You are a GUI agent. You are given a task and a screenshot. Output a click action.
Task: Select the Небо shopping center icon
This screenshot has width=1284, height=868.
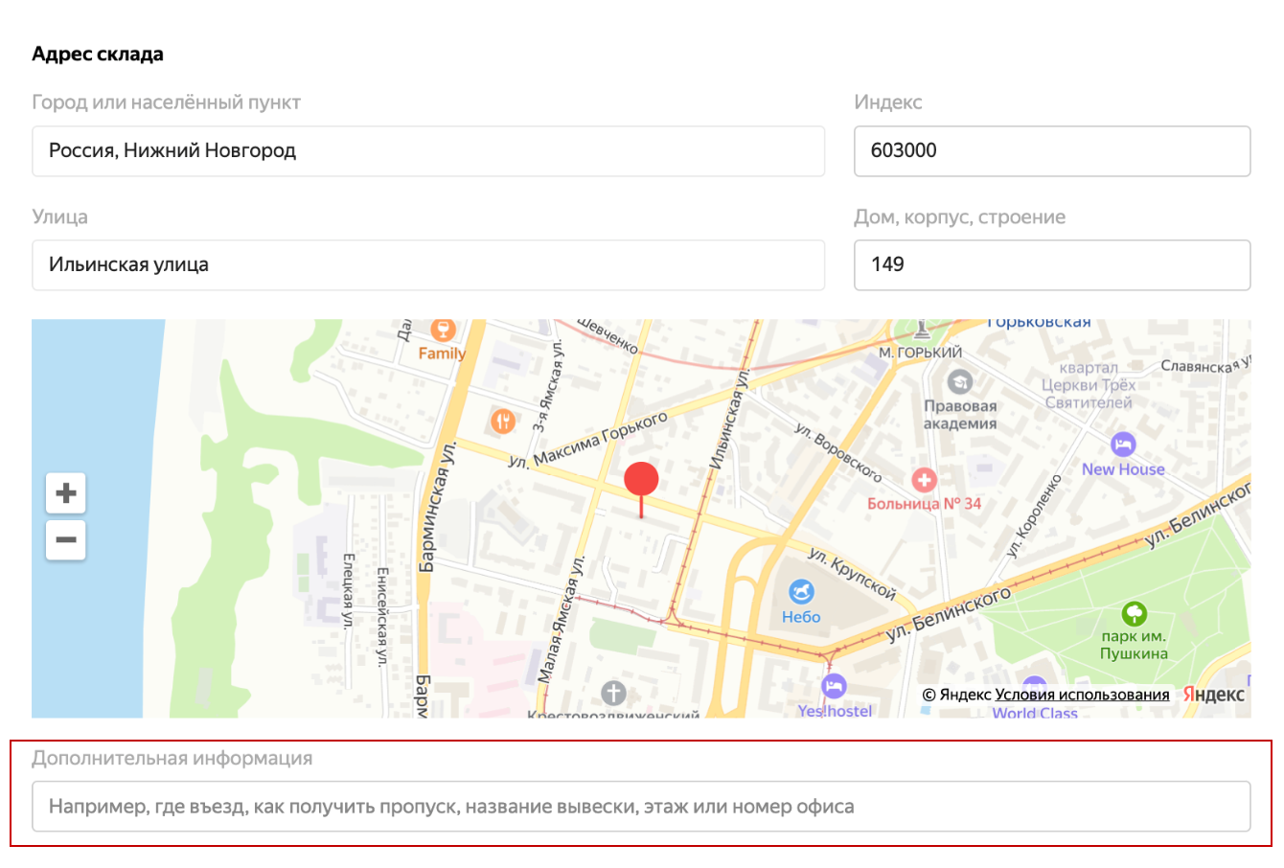[x=801, y=593]
